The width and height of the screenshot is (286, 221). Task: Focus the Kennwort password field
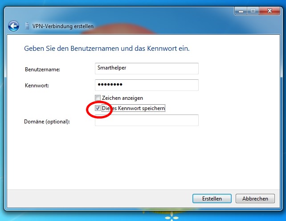147,85
